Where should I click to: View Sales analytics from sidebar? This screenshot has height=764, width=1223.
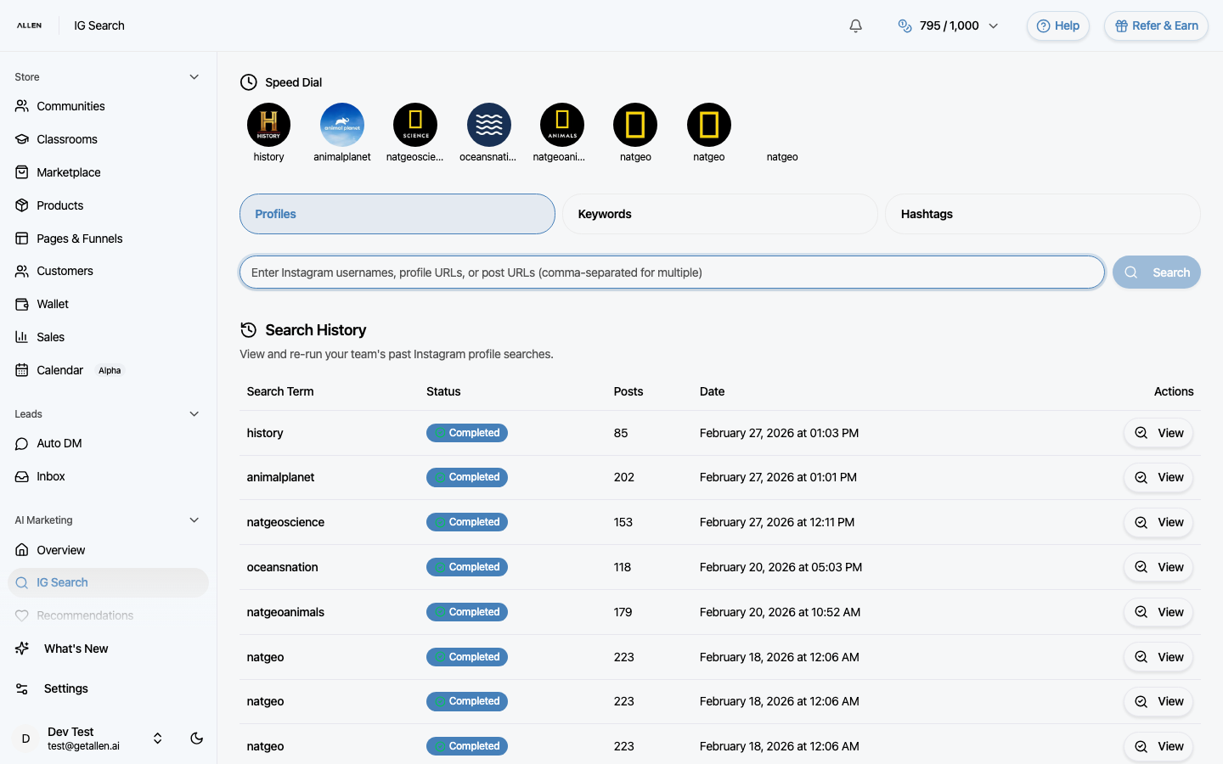pos(49,336)
